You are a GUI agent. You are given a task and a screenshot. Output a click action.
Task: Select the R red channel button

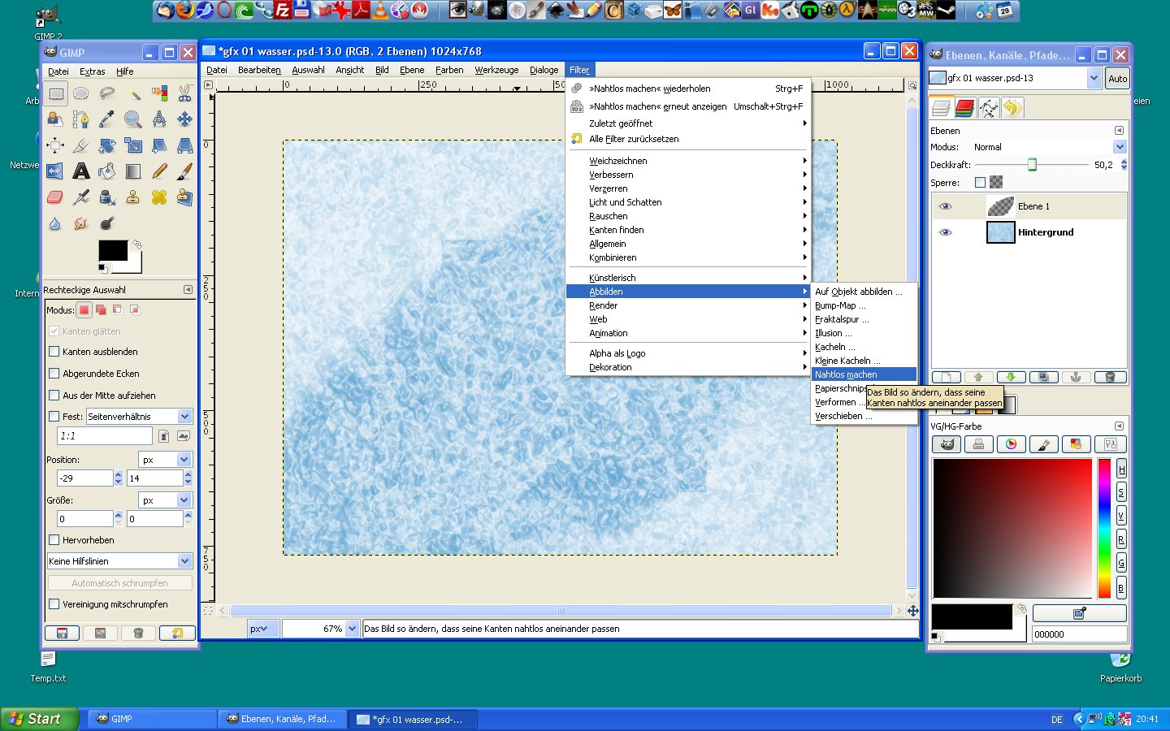[1121, 539]
